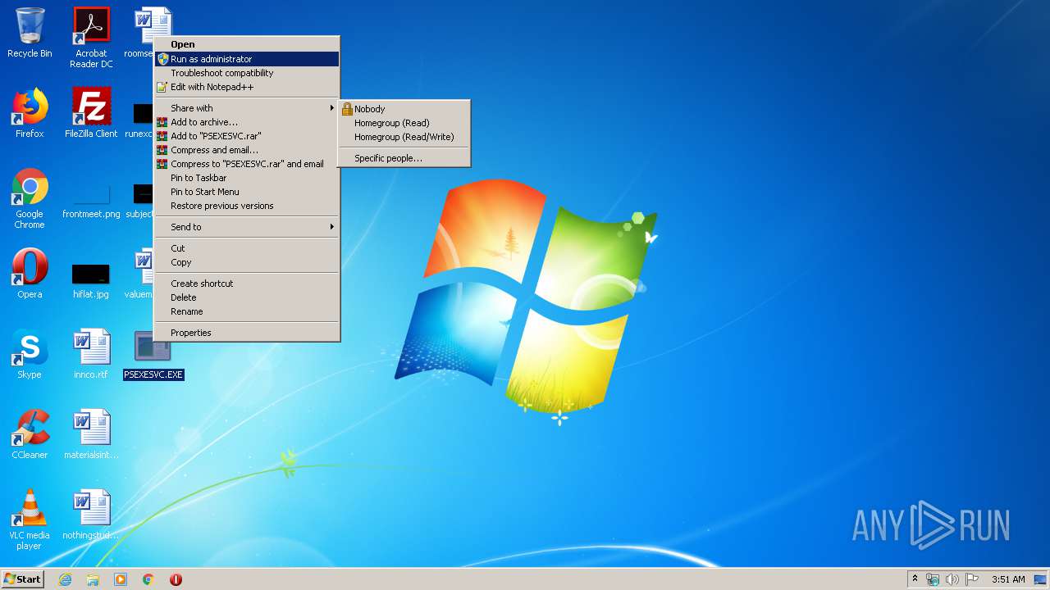This screenshot has height=590, width=1050.
Task: Launch Google Chrome desktop shortcut
Action: point(30,198)
